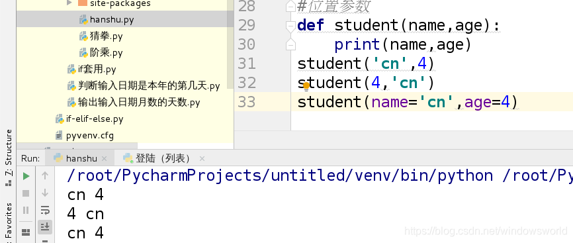
Task: Click the print(name,age) statement
Action: coord(404,44)
